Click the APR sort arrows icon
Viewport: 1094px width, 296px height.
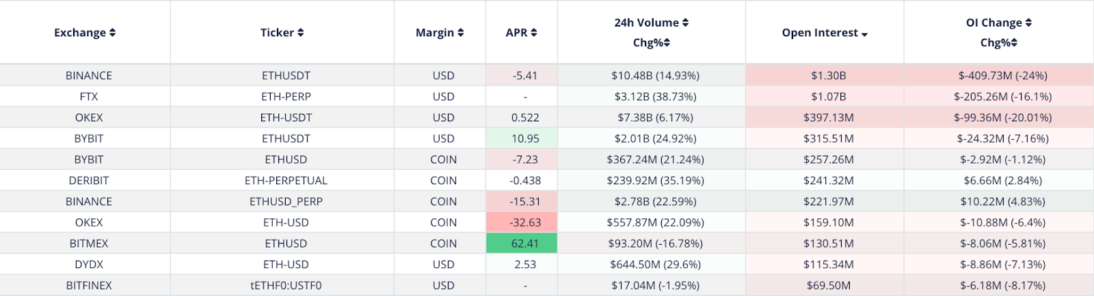click(x=534, y=33)
